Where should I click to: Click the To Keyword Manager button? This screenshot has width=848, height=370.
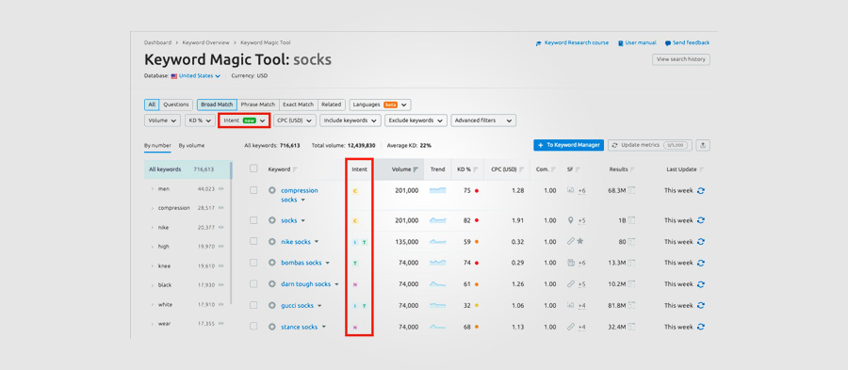click(568, 145)
